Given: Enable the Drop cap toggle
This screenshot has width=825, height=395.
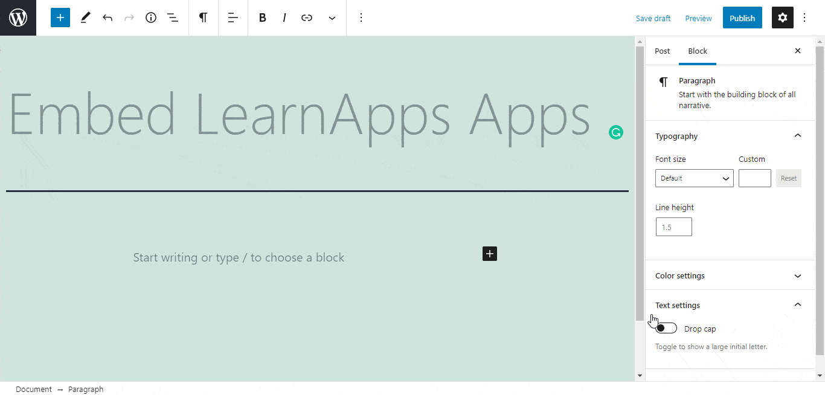Looking at the screenshot, I should point(667,328).
